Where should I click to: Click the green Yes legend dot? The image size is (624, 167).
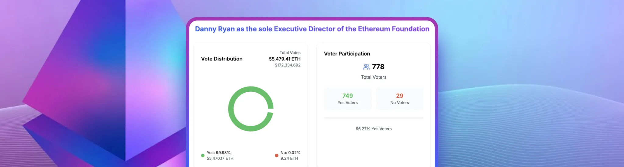[203, 155]
